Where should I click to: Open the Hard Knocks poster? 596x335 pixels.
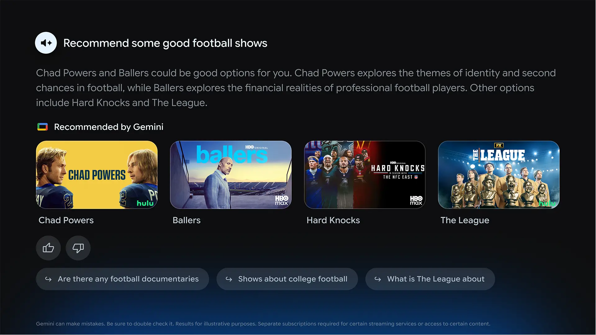click(x=365, y=175)
